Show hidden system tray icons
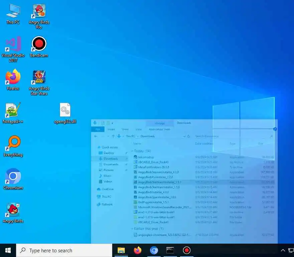 283,250
